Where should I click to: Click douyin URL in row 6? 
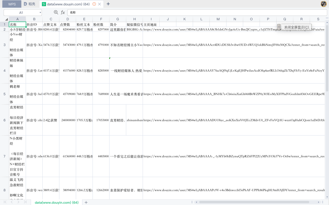(234, 120)
